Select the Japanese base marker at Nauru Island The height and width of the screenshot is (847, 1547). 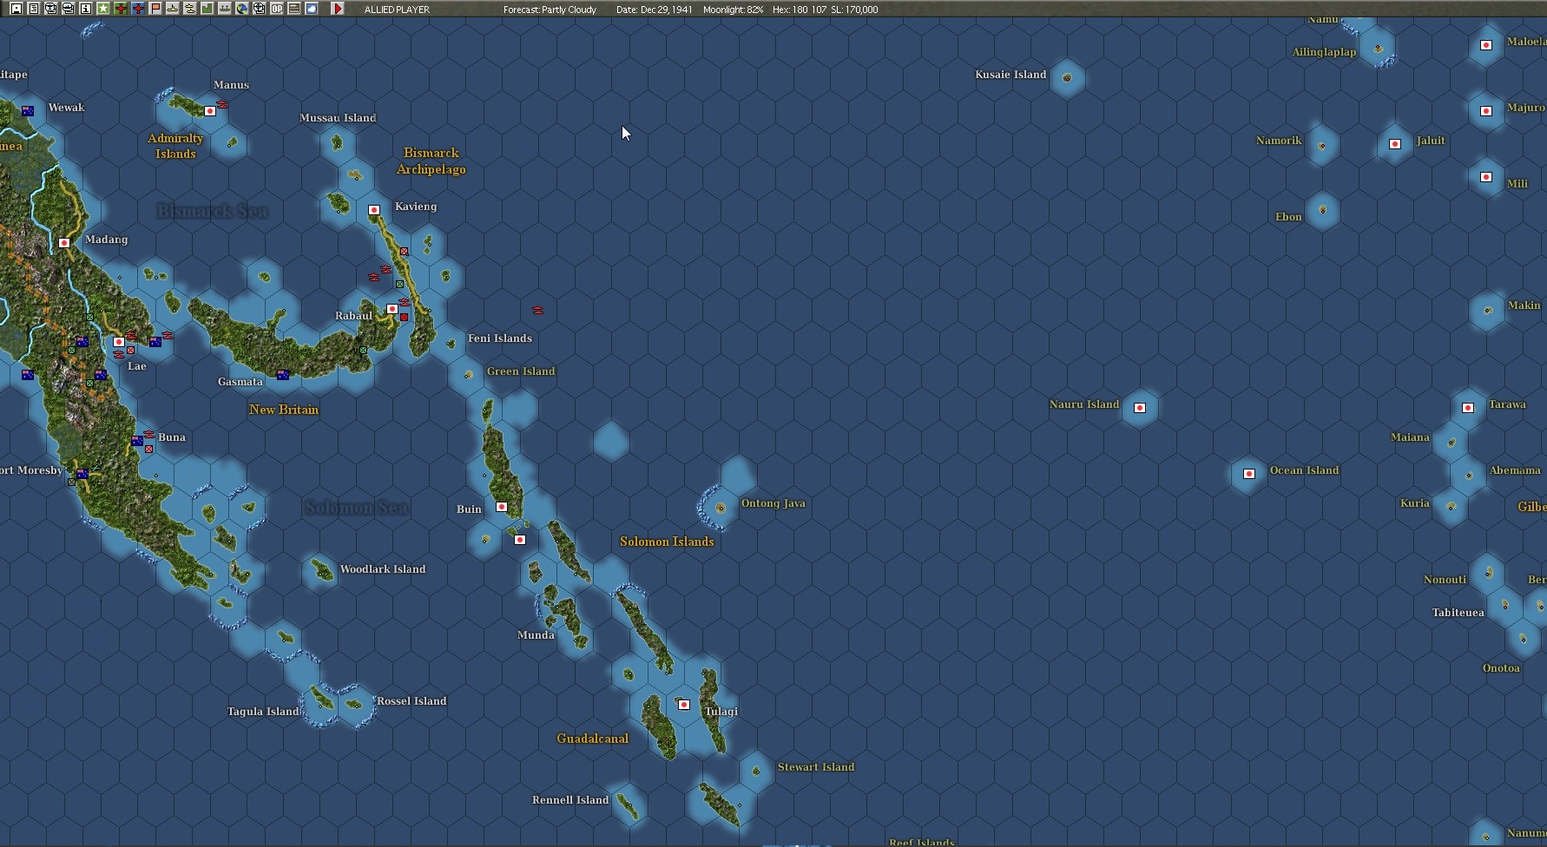(x=1140, y=408)
